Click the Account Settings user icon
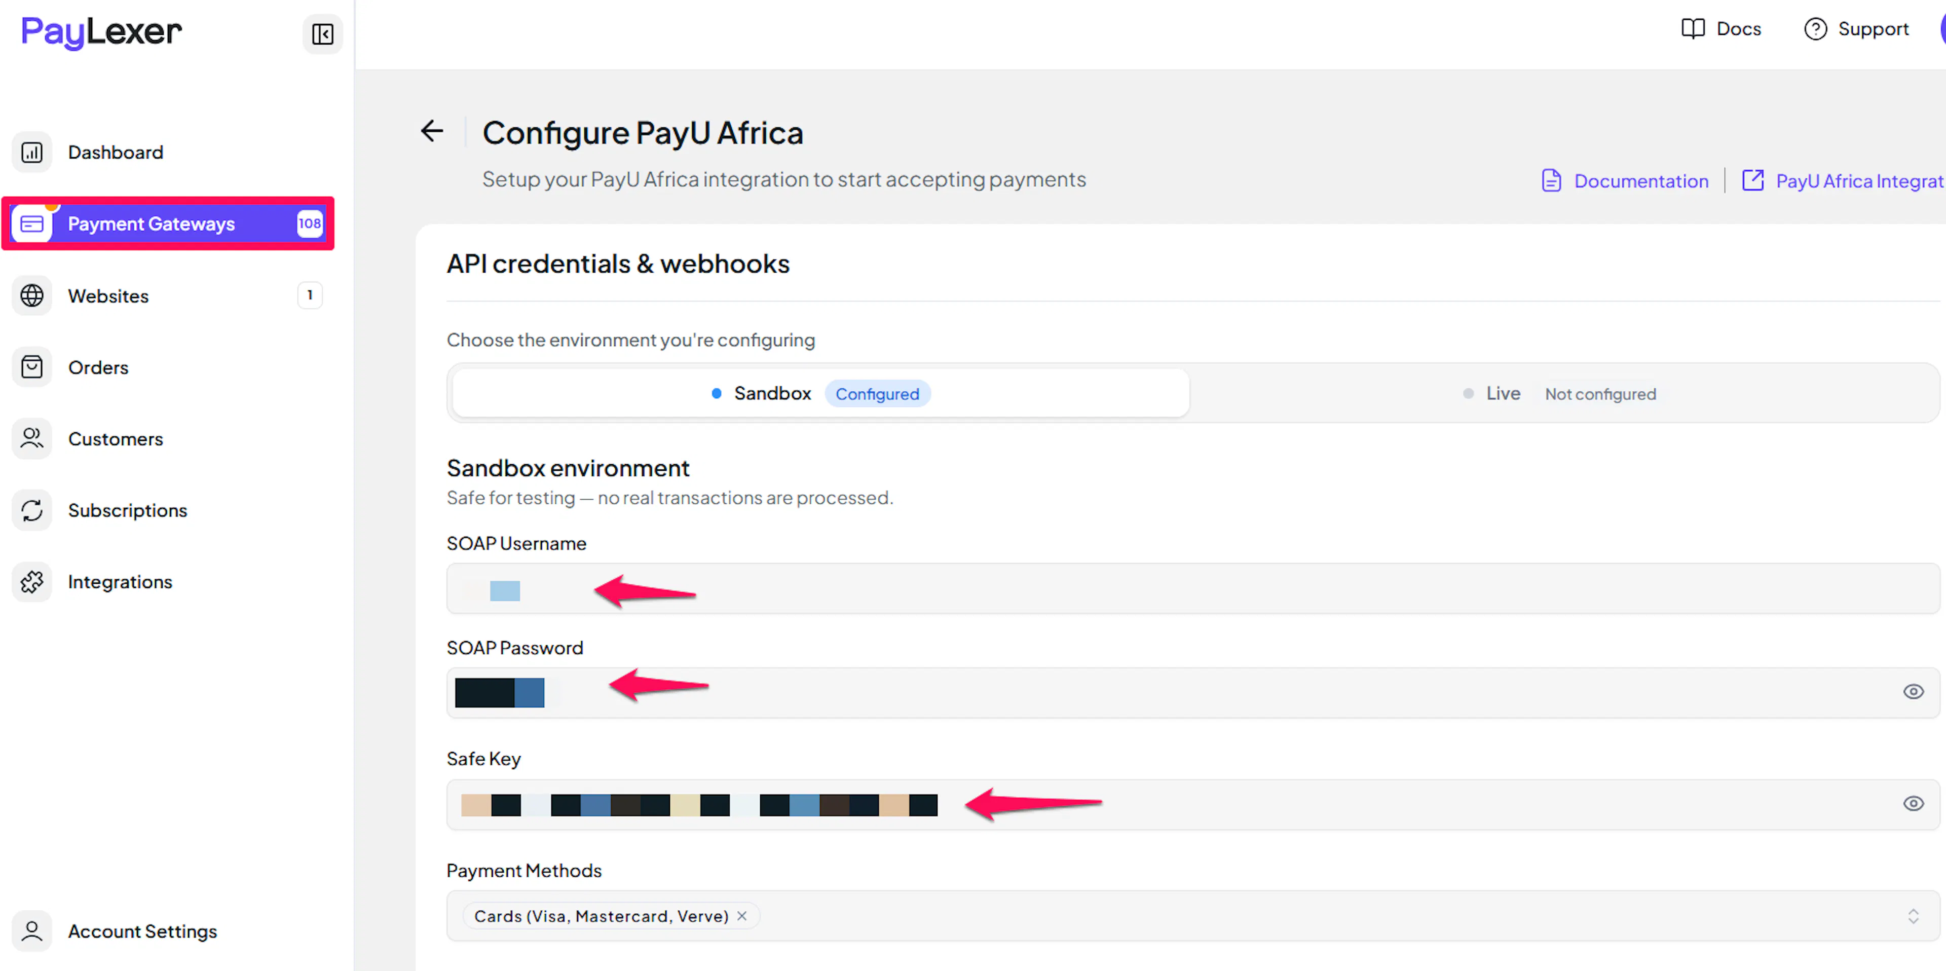 [x=32, y=931]
